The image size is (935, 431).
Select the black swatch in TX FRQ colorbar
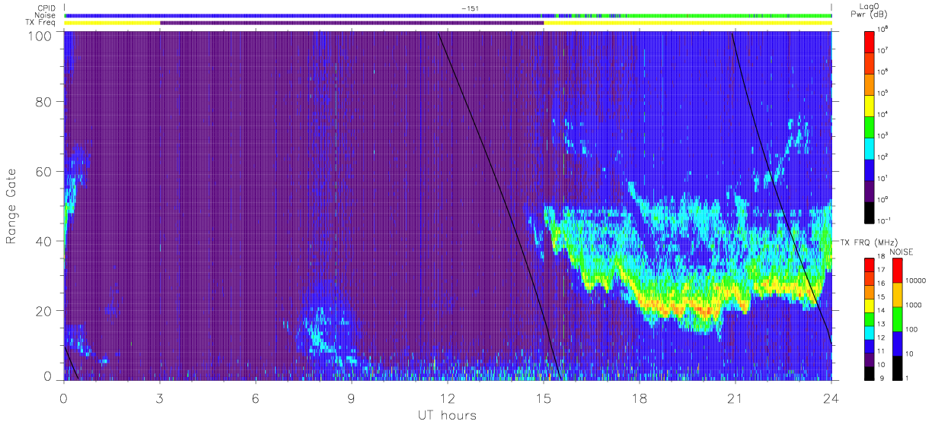[x=869, y=373]
